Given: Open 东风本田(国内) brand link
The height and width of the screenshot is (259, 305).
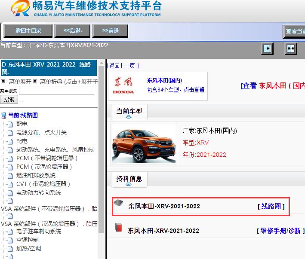Looking at the screenshot, I should click(x=164, y=80).
